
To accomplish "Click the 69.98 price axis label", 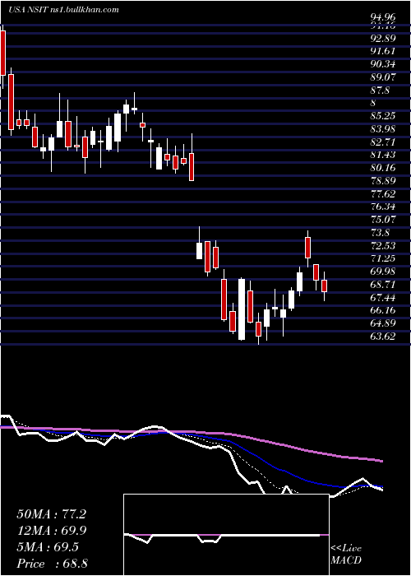I will pyautogui.click(x=383, y=272).
